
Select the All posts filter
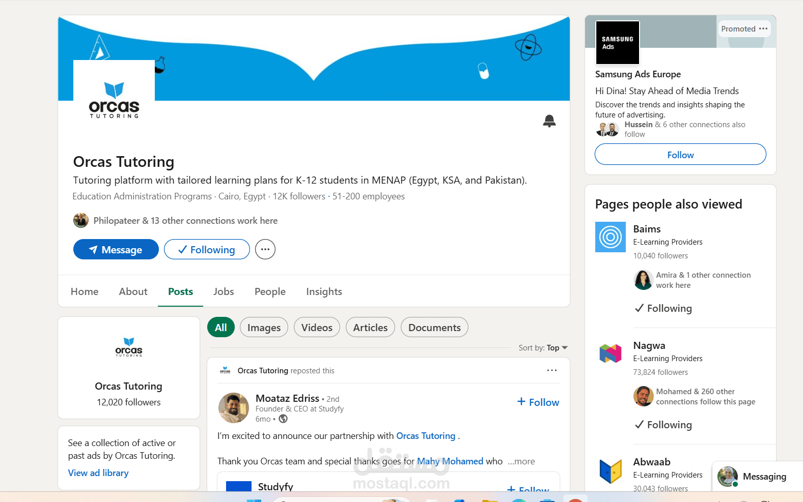[221, 327]
